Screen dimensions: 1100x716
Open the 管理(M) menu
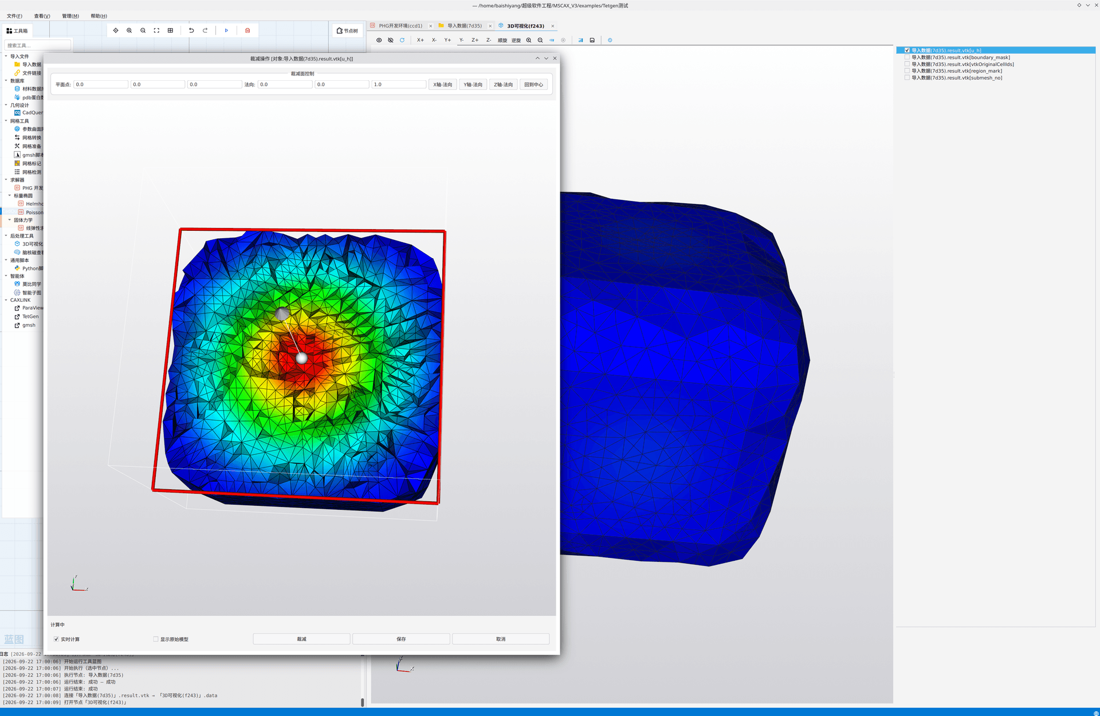[70, 16]
